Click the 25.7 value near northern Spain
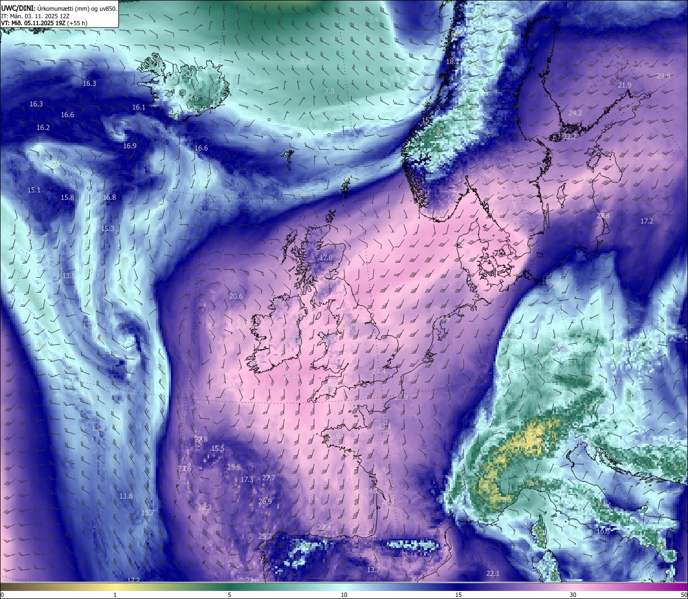 click(265, 536)
